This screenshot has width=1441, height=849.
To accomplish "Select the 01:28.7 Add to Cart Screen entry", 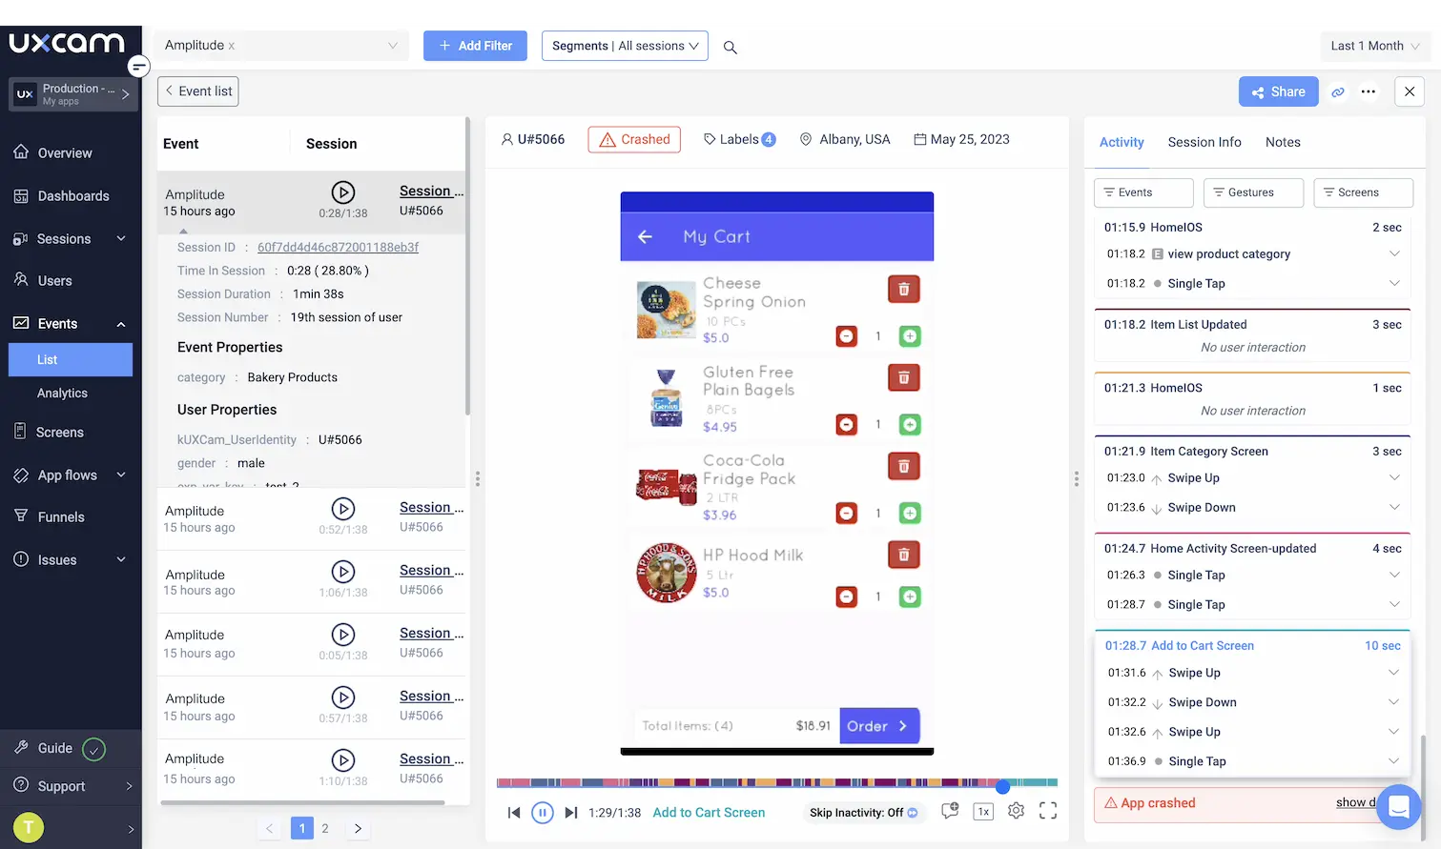I will 1253,646.
